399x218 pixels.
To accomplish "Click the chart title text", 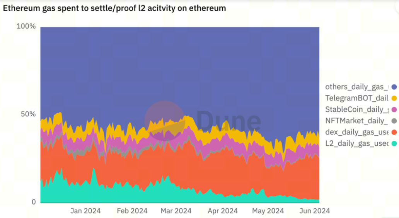I will [x=114, y=8].
